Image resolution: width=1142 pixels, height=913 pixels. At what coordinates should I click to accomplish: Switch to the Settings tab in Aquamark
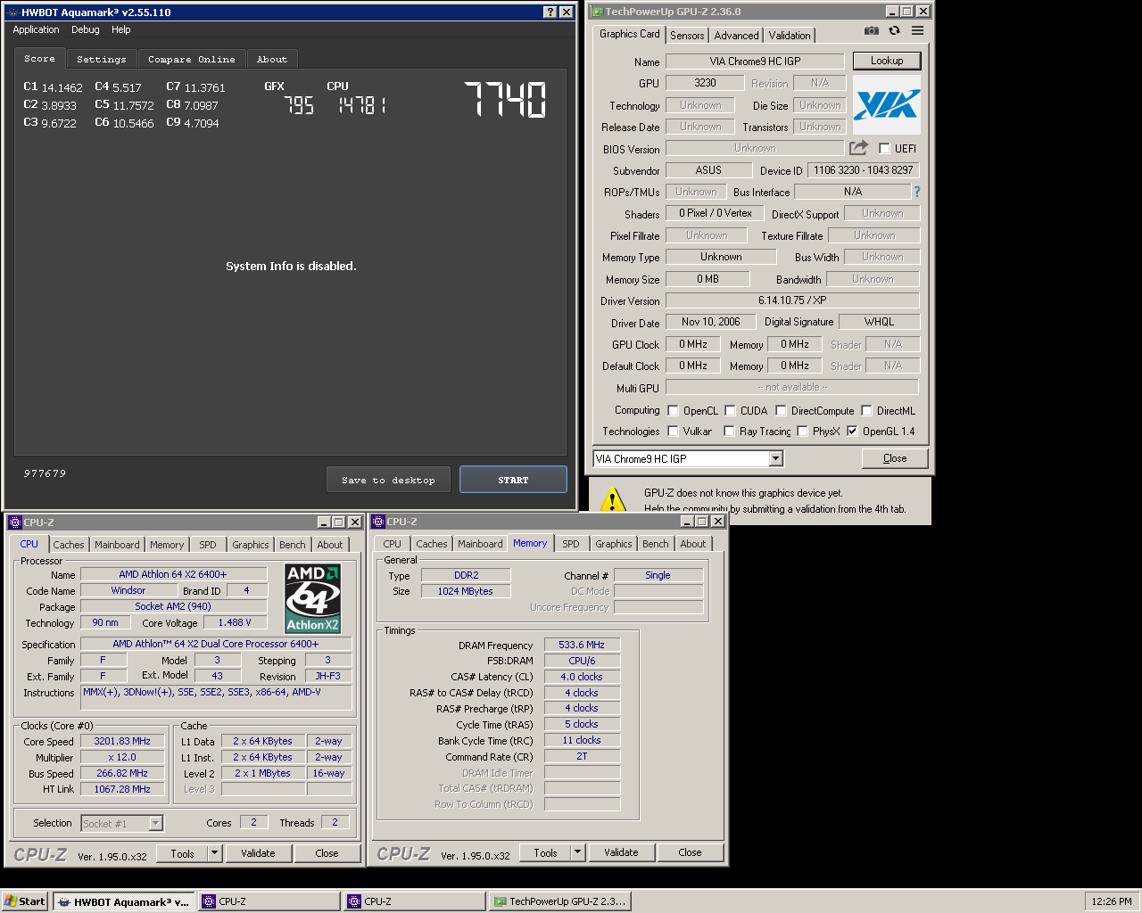(x=102, y=60)
